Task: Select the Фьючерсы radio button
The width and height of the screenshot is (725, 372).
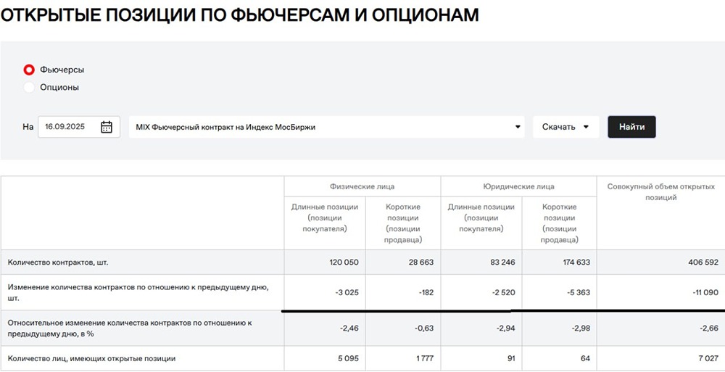Action: tap(29, 70)
